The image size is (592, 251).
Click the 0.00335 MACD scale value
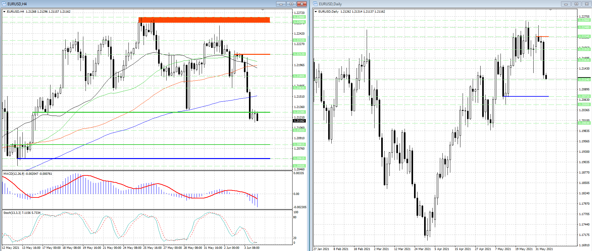pos(299,173)
